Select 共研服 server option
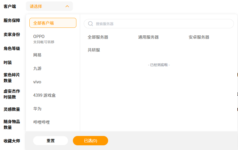This screenshot has height=150, width=238. [94, 50]
